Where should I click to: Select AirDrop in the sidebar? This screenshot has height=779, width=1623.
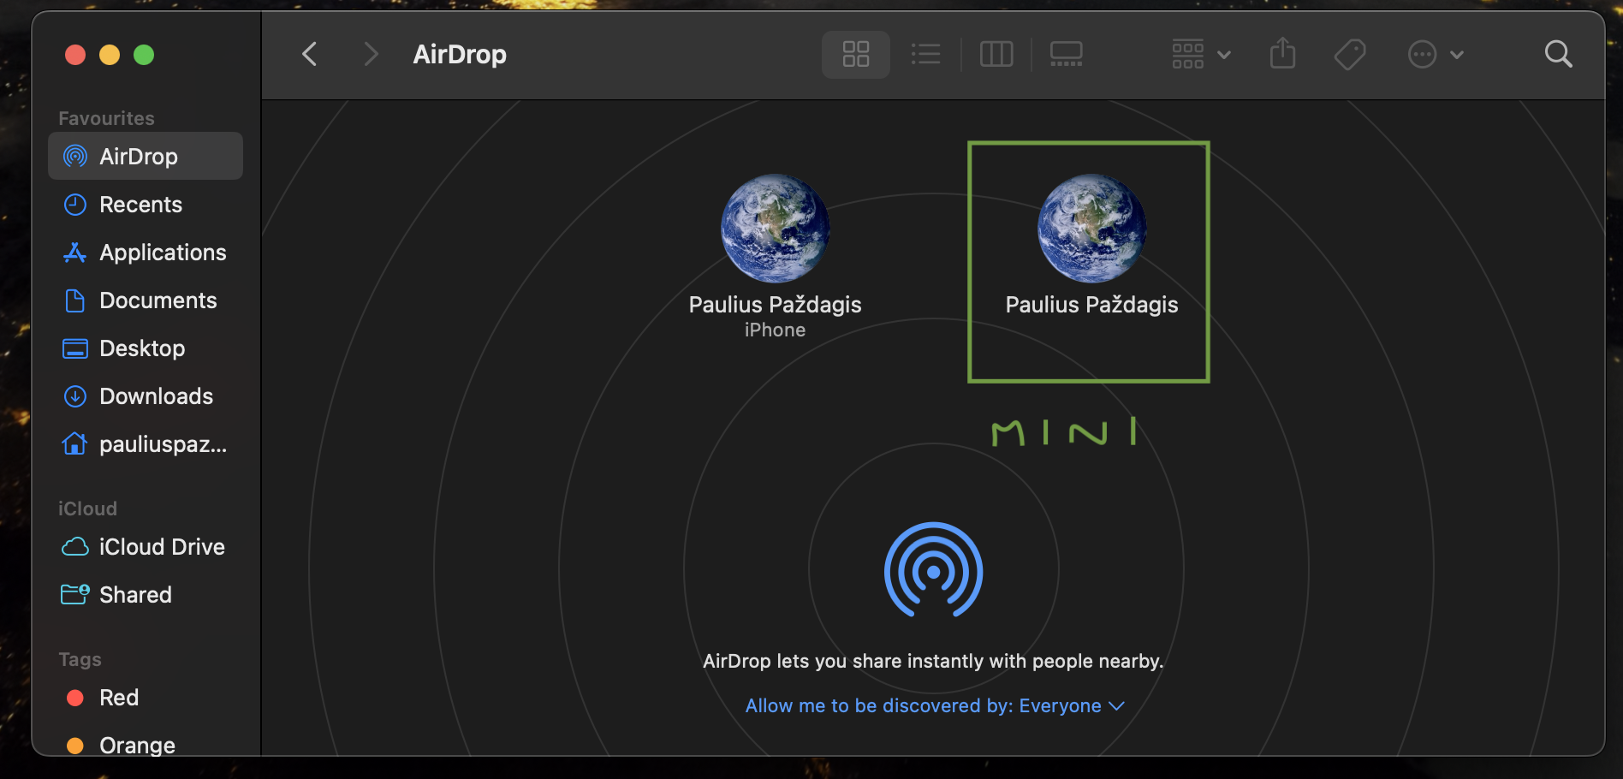[146, 156]
